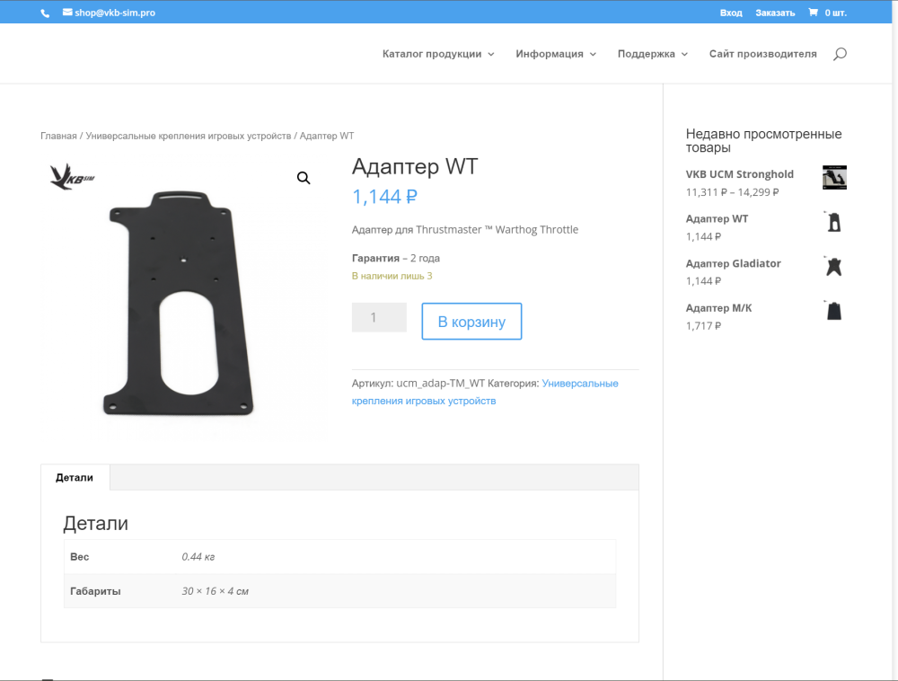Expand the Информация dropdown menu
Screen dimensions: 898x681
point(556,54)
